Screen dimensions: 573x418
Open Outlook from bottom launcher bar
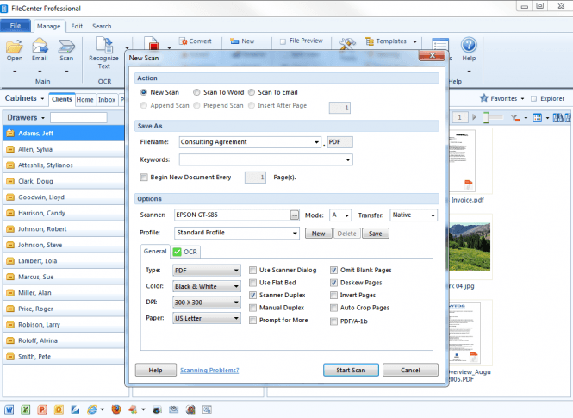pyautogui.click(x=59, y=409)
